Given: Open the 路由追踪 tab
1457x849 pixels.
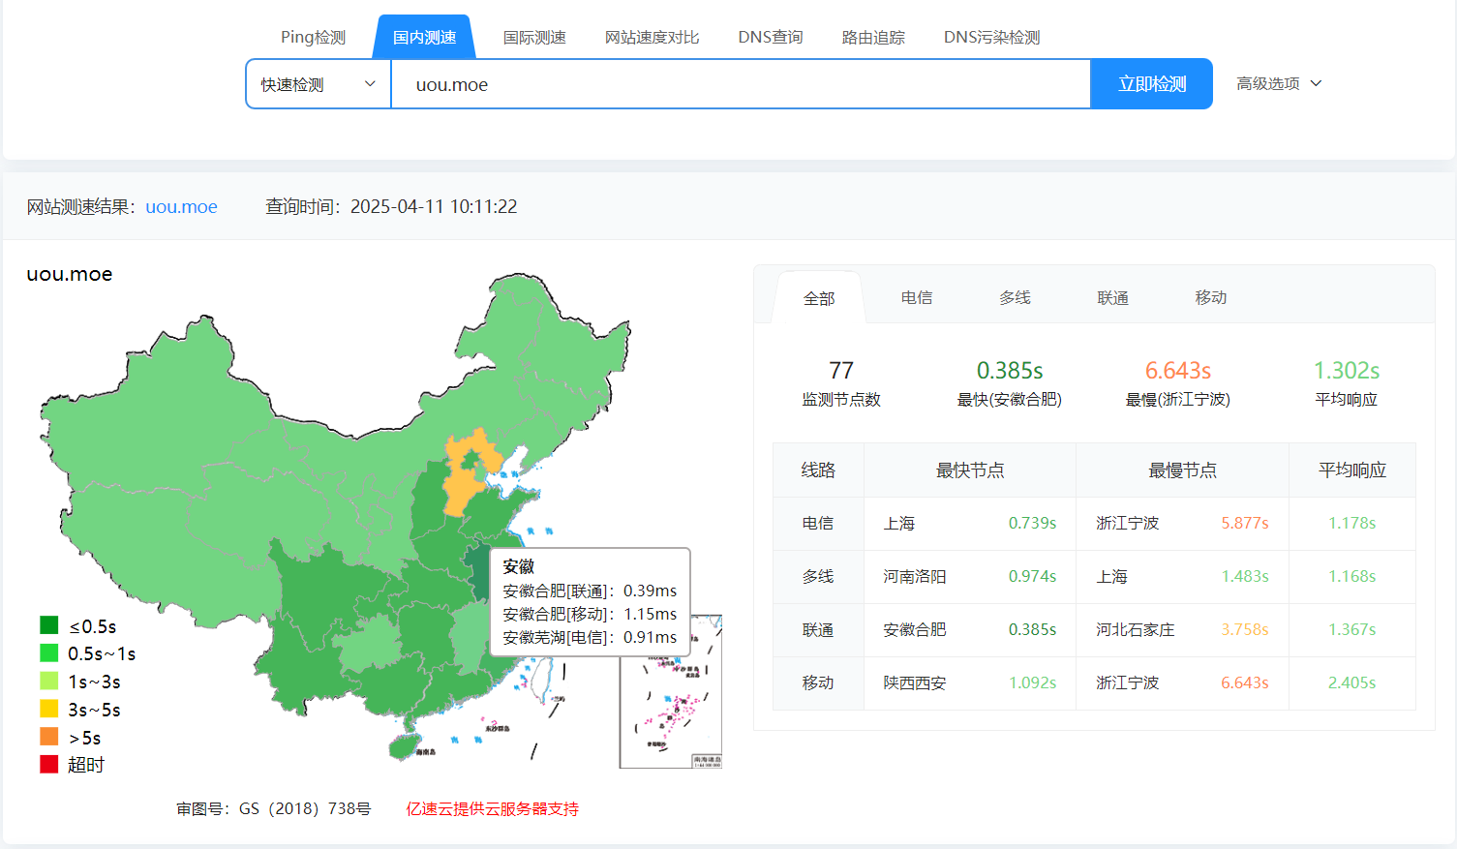Looking at the screenshot, I should point(873,37).
